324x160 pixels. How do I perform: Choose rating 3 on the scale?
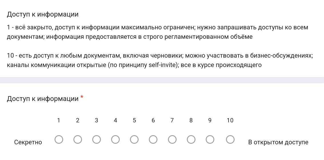pos(97,139)
